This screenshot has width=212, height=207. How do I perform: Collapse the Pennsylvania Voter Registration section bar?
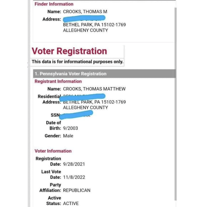pos(104,74)
